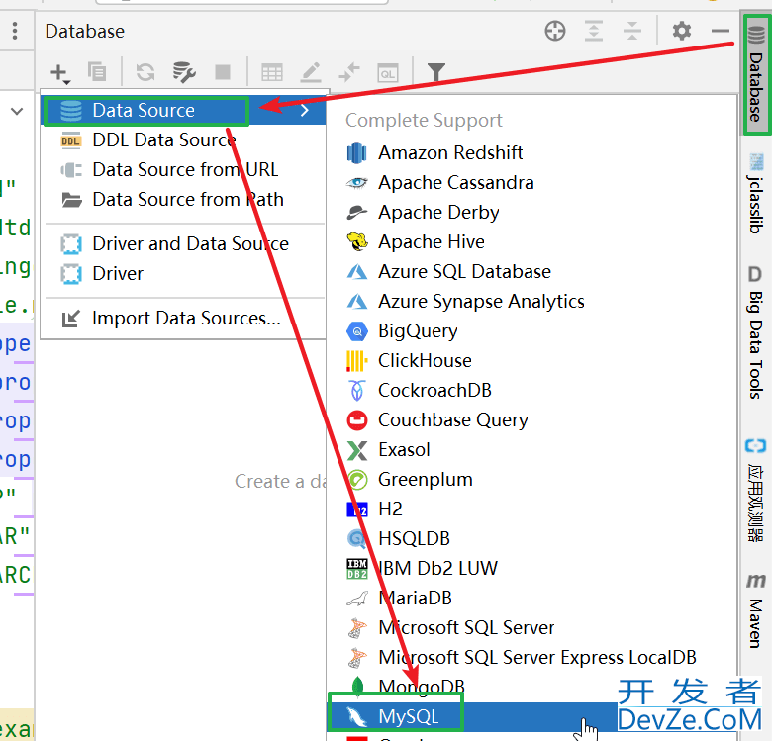Click the DDL Data Source icon
Viewport: 772px width, 741px height.
71,140
